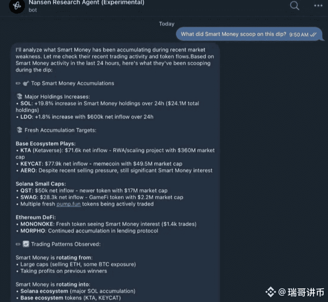This screenshot has height=302, width=328.
Task: Click the emoji icon beside Trading Patterns Observed
Action: 26,244
